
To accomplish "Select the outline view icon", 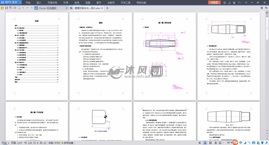I will 210,143.
